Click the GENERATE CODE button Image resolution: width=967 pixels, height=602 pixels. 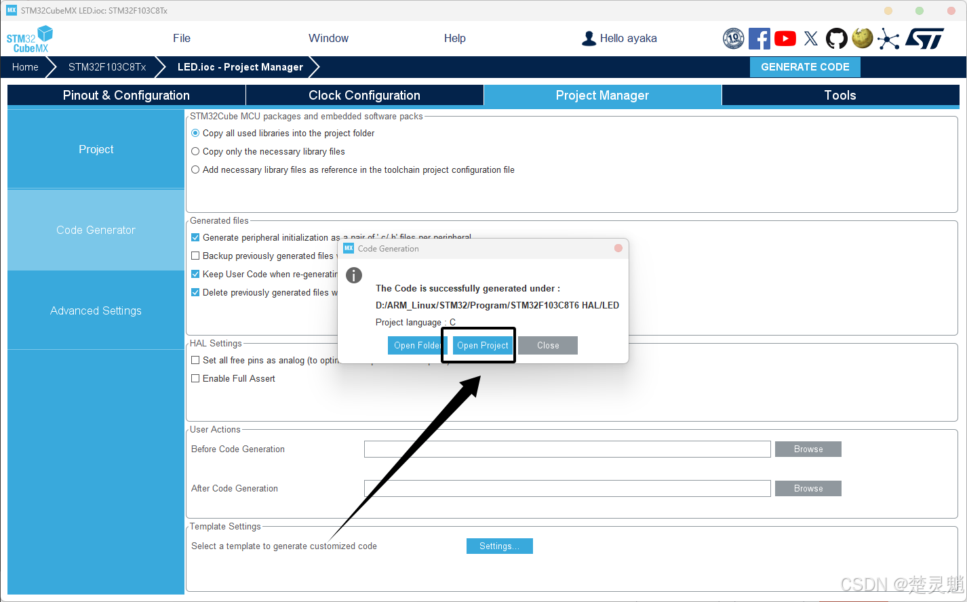[805, 67]
